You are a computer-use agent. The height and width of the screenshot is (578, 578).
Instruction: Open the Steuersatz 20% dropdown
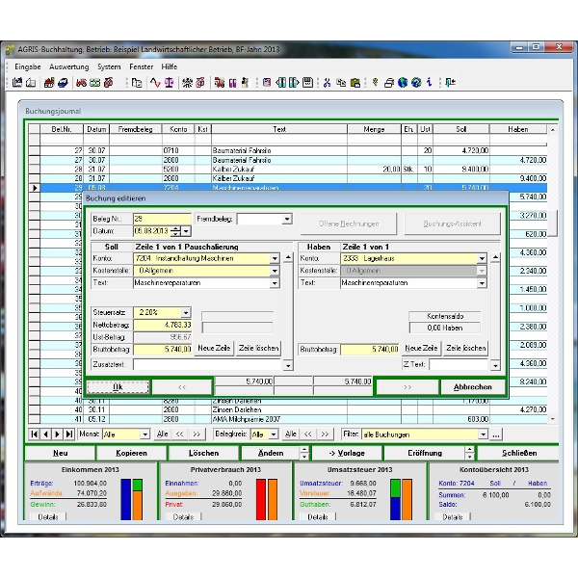click(186, 313)
